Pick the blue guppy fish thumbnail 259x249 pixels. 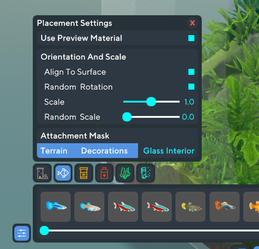point(56,206)
